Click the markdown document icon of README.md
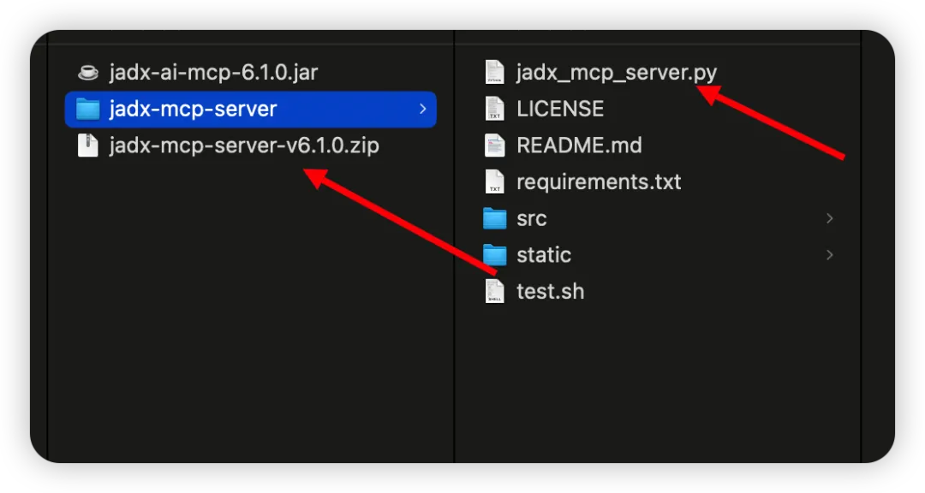925x493 pixels. pyautogui.click(x=494, y=146)
